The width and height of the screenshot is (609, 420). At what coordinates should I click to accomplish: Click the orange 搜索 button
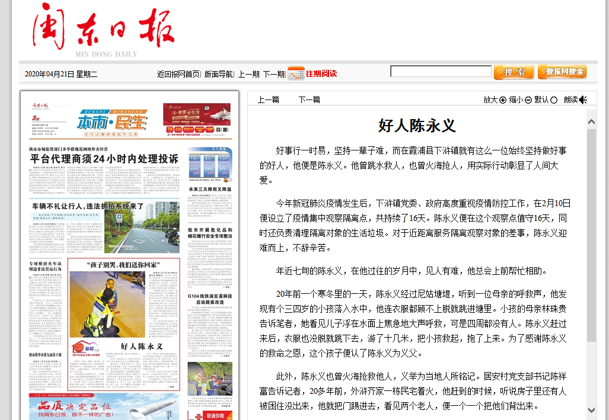[514, 72]
